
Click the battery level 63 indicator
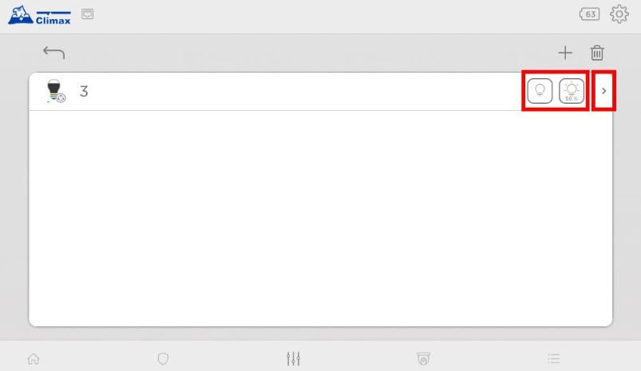coord(590,14)
